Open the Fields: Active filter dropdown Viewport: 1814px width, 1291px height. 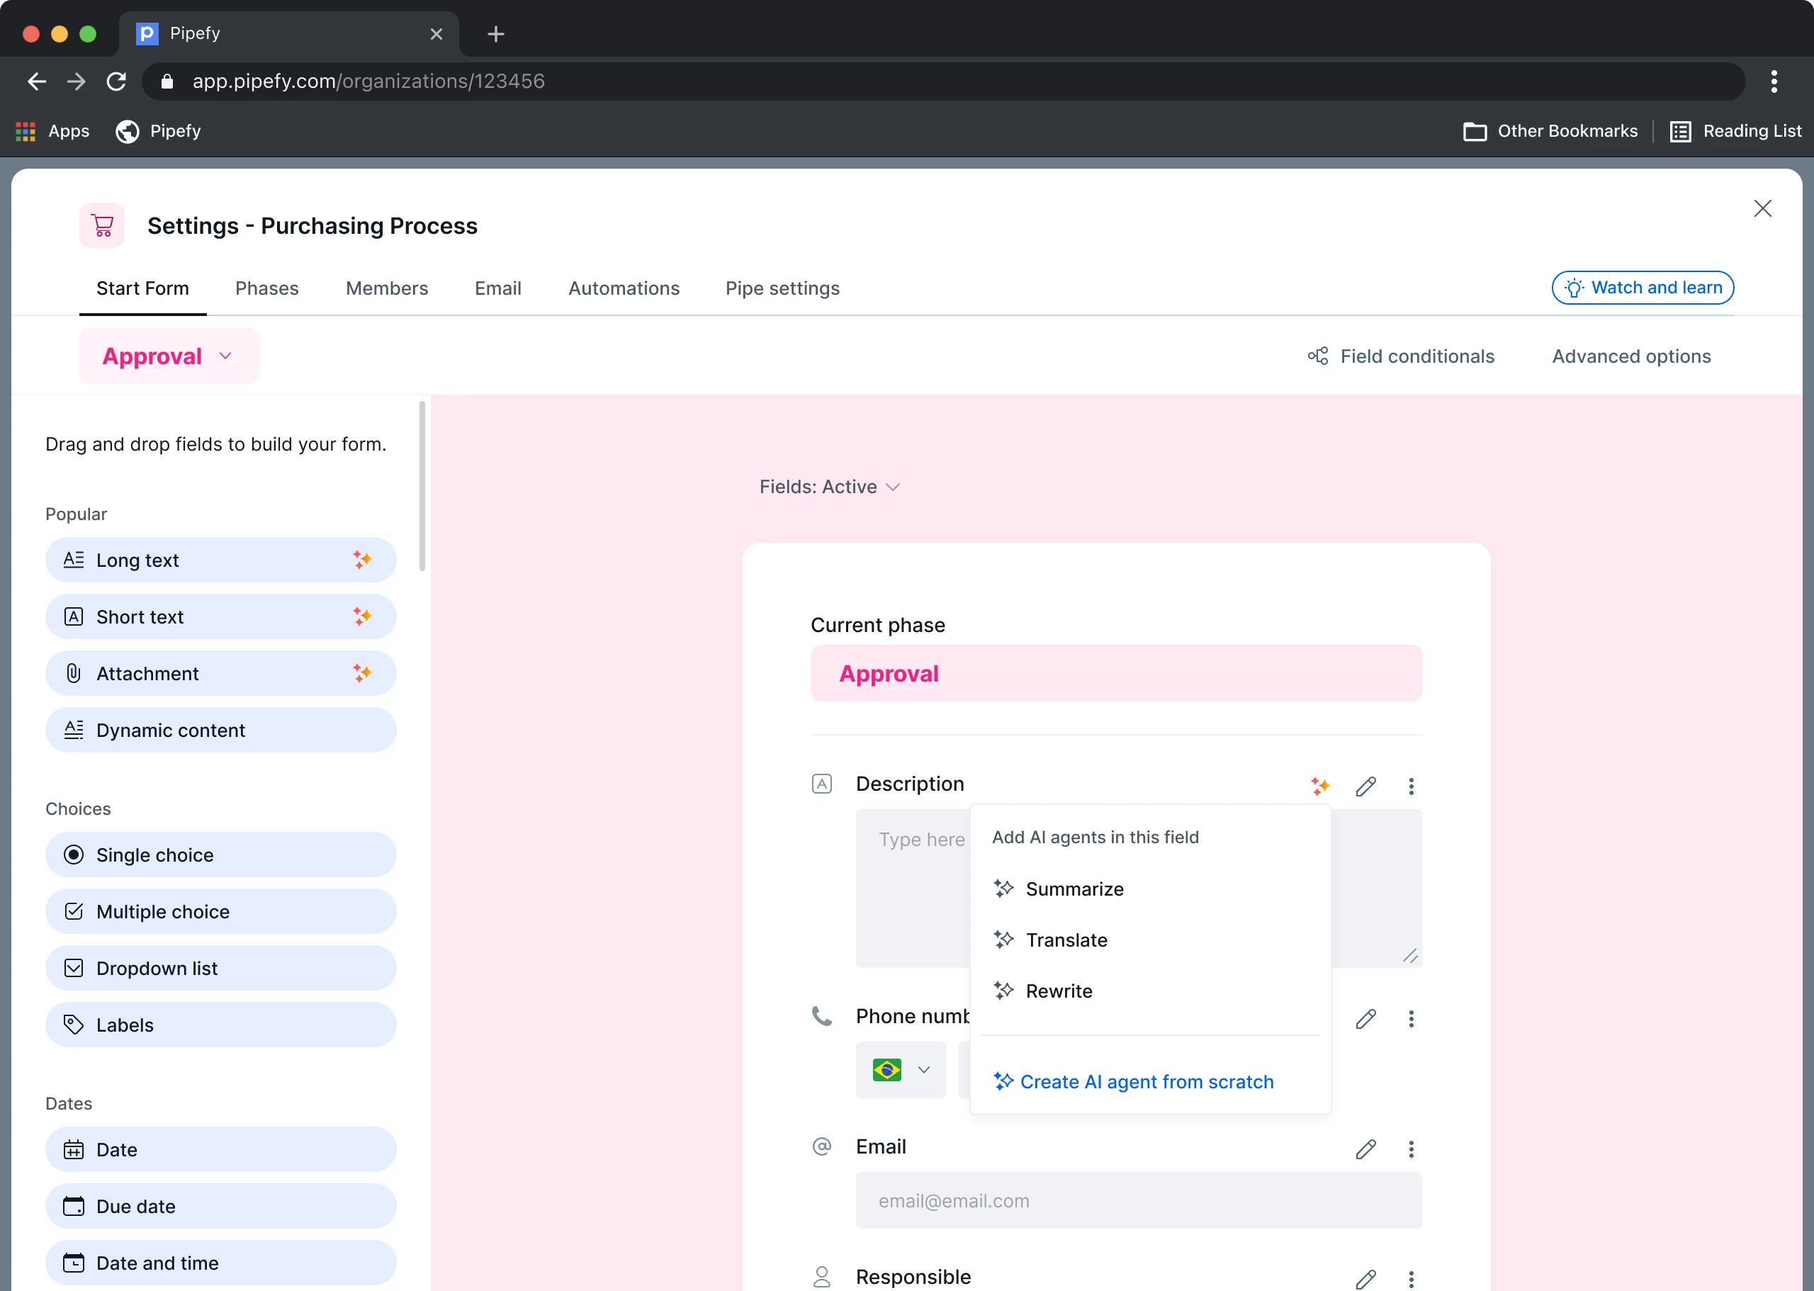coord(829,487)
